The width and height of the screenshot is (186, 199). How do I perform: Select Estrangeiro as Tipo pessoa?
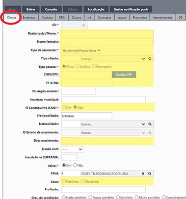coord(94,66)
